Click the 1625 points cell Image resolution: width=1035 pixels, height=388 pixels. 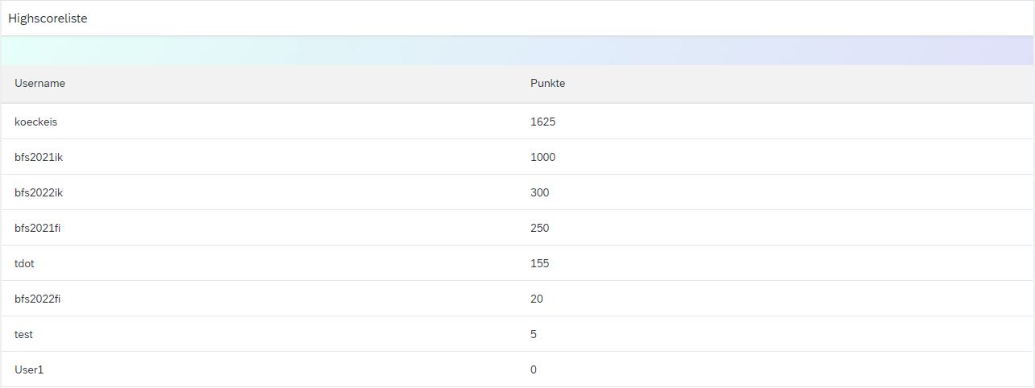542,122
